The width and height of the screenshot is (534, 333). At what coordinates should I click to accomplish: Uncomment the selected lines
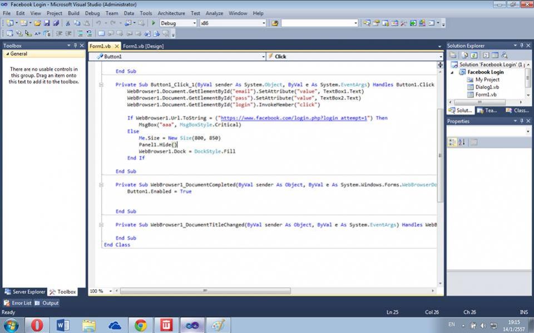coord(89,33)
